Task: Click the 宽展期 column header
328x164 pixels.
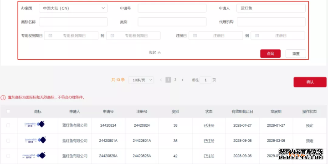Action: (276, 112)
